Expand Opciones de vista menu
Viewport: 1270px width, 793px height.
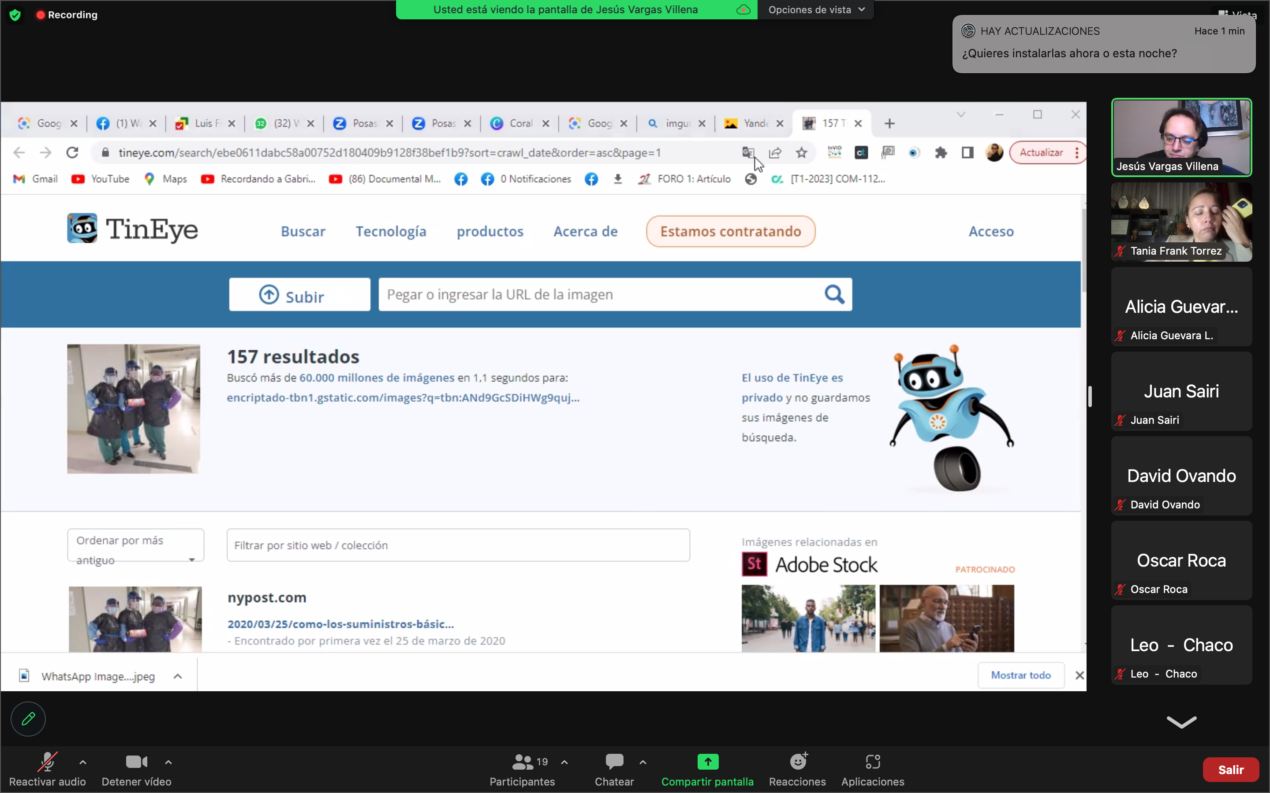click(815, 9)
